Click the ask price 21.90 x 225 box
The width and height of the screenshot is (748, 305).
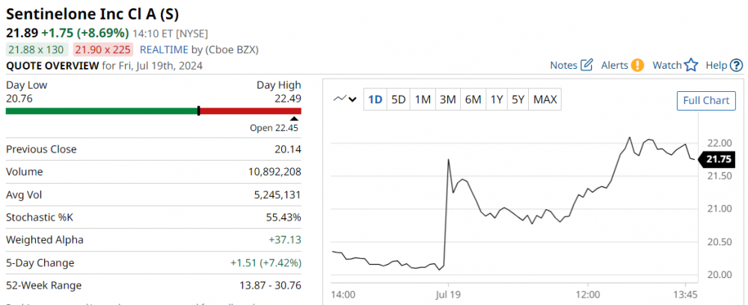(102, 49)
